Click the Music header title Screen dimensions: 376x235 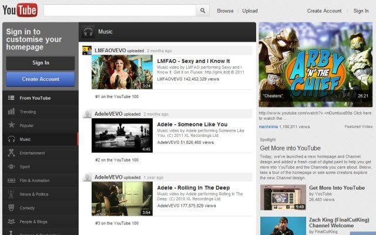(105, 32)
